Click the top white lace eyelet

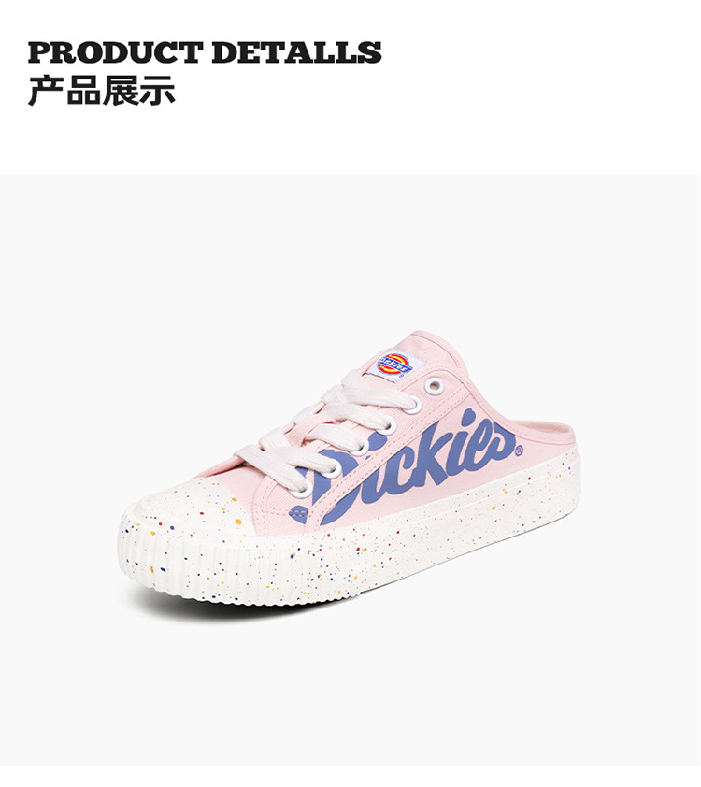(x=434, y=386)
